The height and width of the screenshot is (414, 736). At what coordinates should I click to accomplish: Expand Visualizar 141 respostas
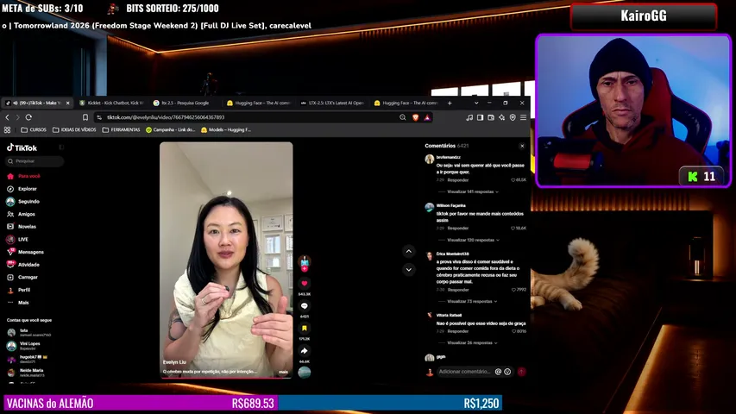(x=473, y=191)
